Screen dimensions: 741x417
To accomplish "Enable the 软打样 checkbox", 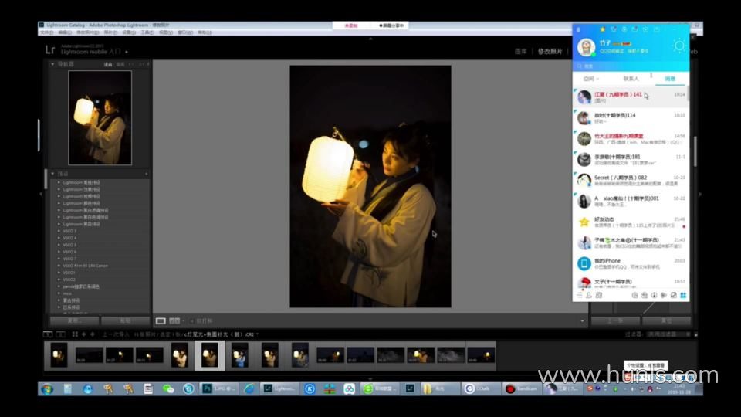I will [192, 321].
